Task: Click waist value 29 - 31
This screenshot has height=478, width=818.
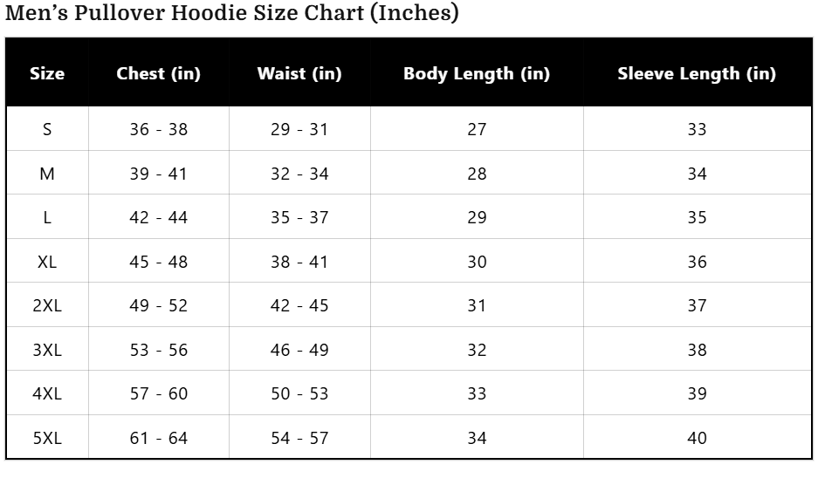Action: click(299, 129)
